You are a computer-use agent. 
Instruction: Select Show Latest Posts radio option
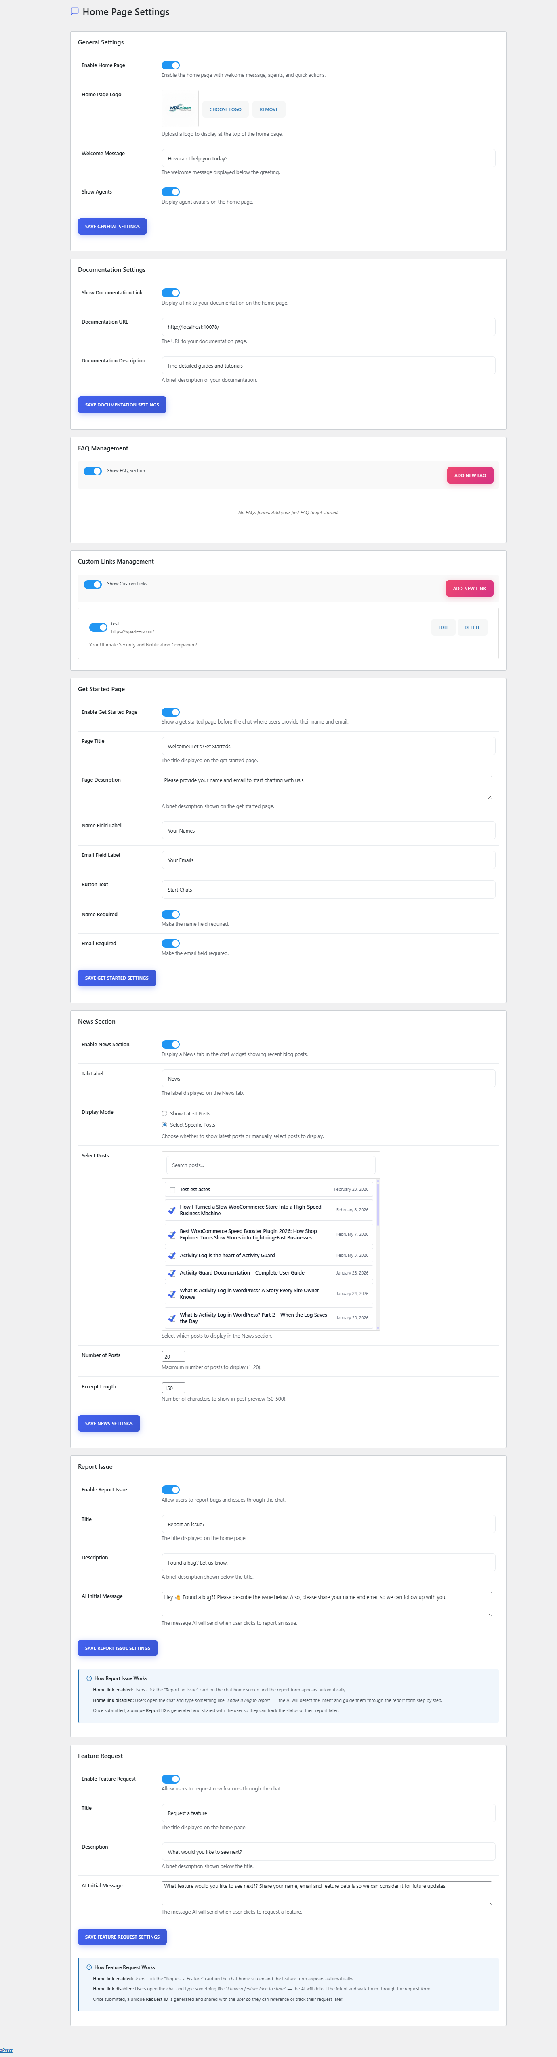coord(164,1113)
